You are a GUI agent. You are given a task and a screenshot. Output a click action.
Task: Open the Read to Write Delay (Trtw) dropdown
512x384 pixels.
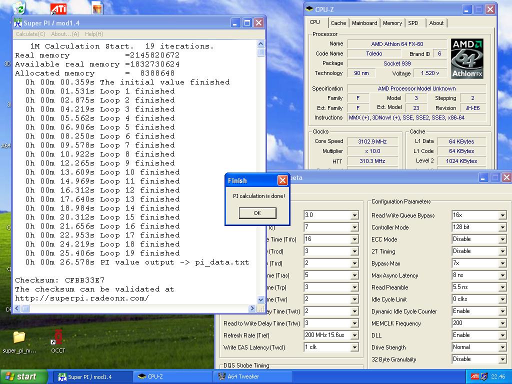point(354,323)
